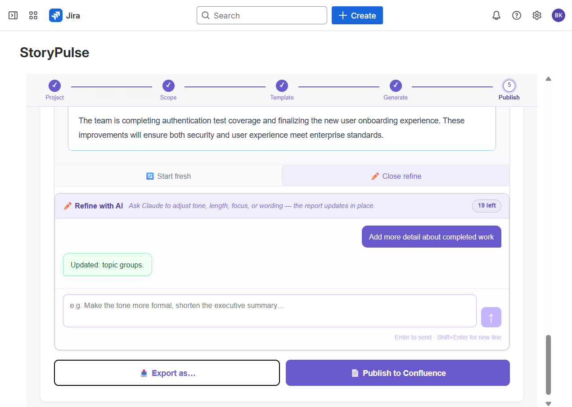The width and height of the screenshot is (572, 407).
Task: Click the search magnifier icon
Action: (206, 15)
